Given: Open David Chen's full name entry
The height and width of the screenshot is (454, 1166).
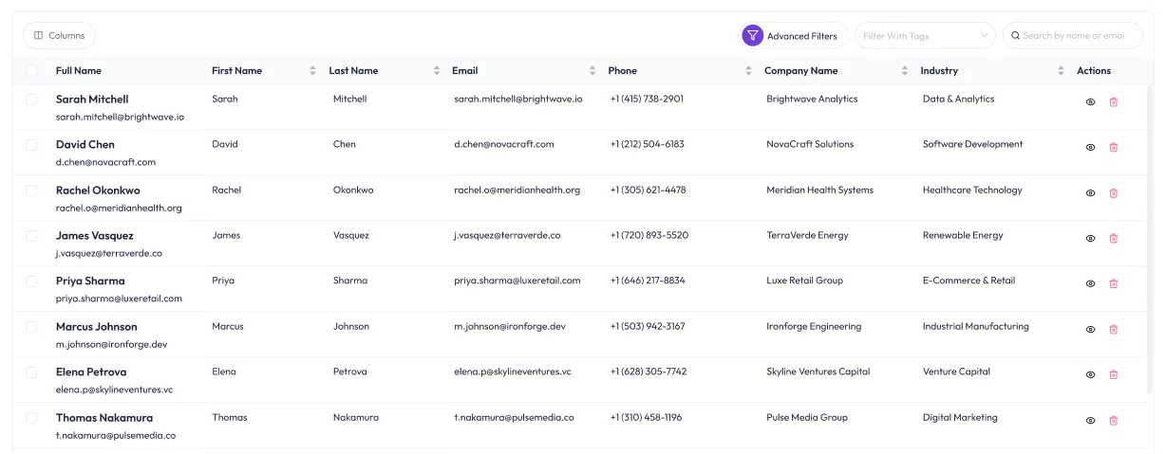Looking at the screenshot, I should click(x=85, y=145).
